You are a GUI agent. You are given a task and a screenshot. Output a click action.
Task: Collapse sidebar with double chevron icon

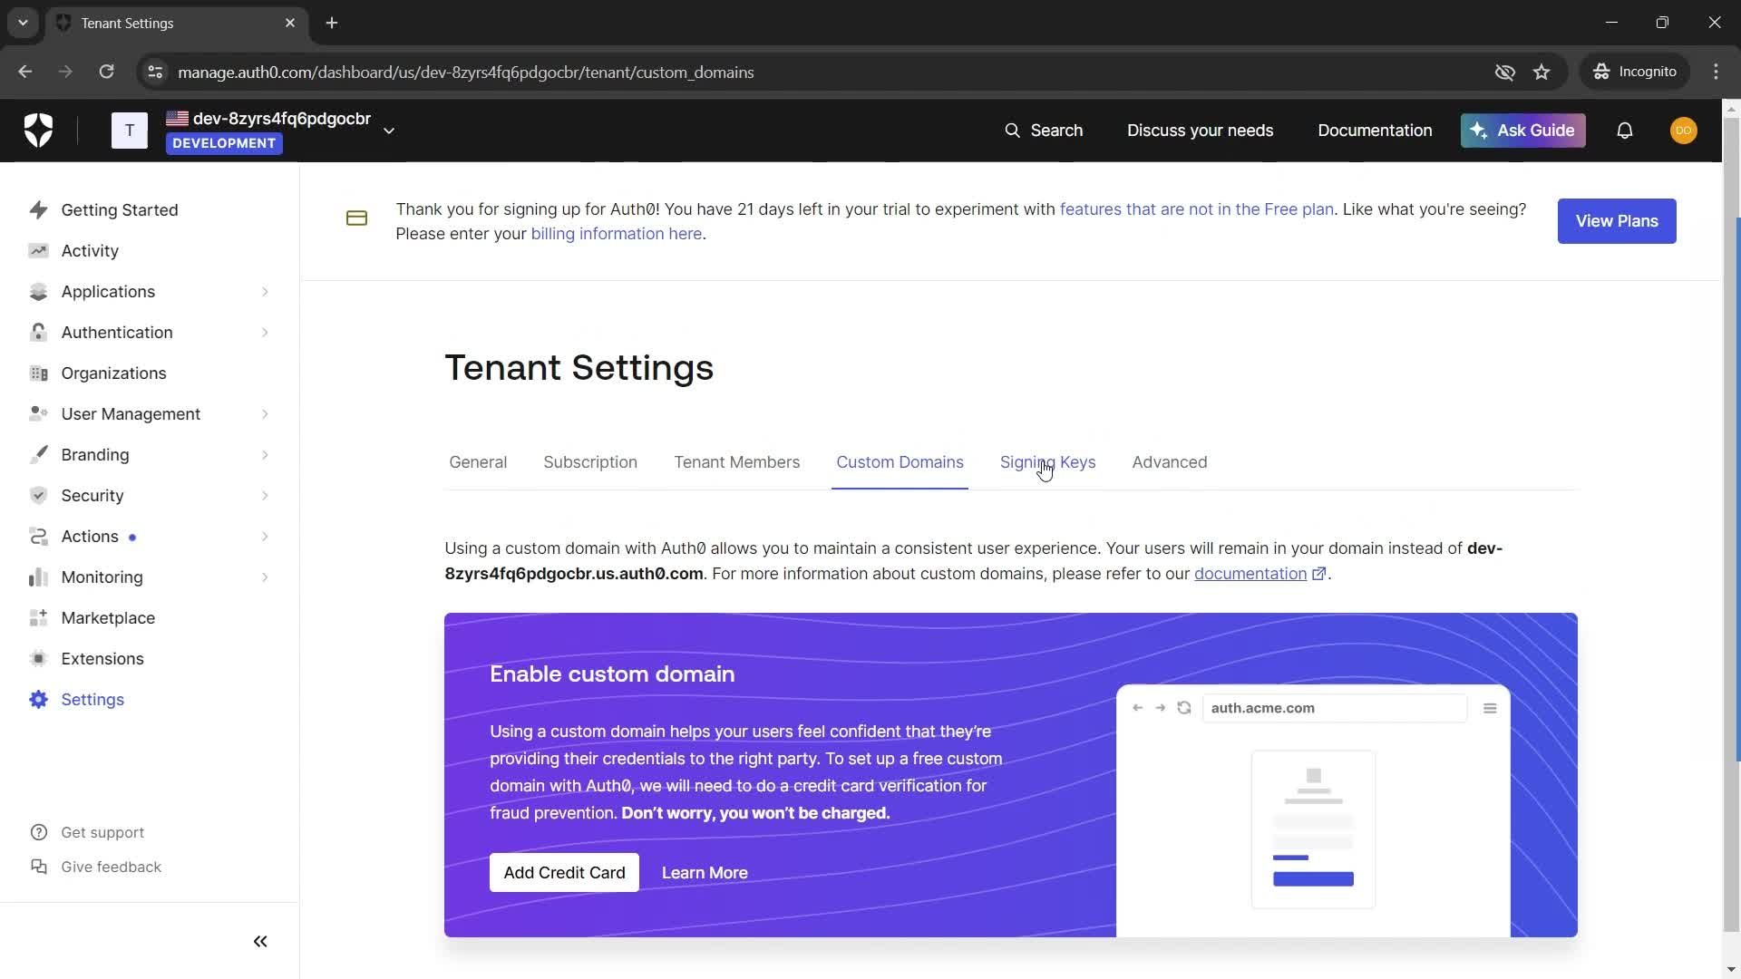(x=260, y=942)
